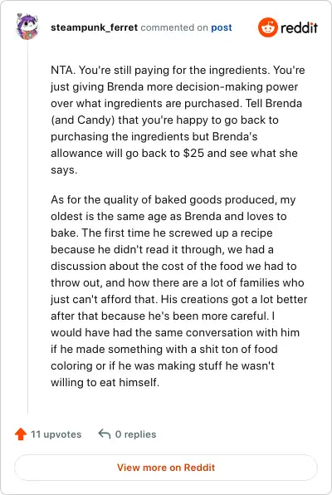Select the "0 replies" label

pos(135,434)
